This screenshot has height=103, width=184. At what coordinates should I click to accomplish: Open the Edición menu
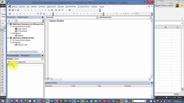tap(22, 7)
